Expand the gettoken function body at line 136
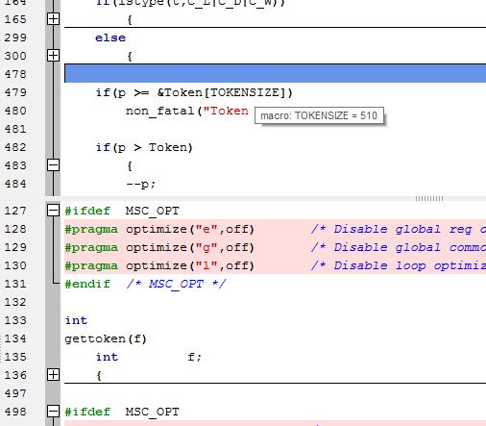Screen dimensions: 486x426 53,375
